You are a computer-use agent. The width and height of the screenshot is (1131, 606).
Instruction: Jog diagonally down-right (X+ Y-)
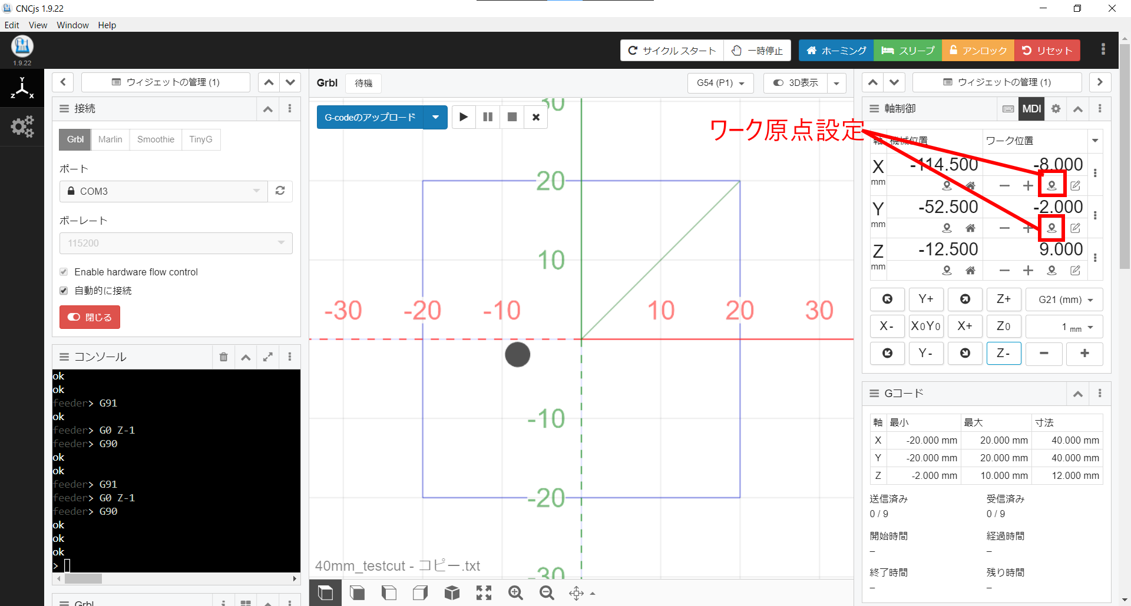965,353
